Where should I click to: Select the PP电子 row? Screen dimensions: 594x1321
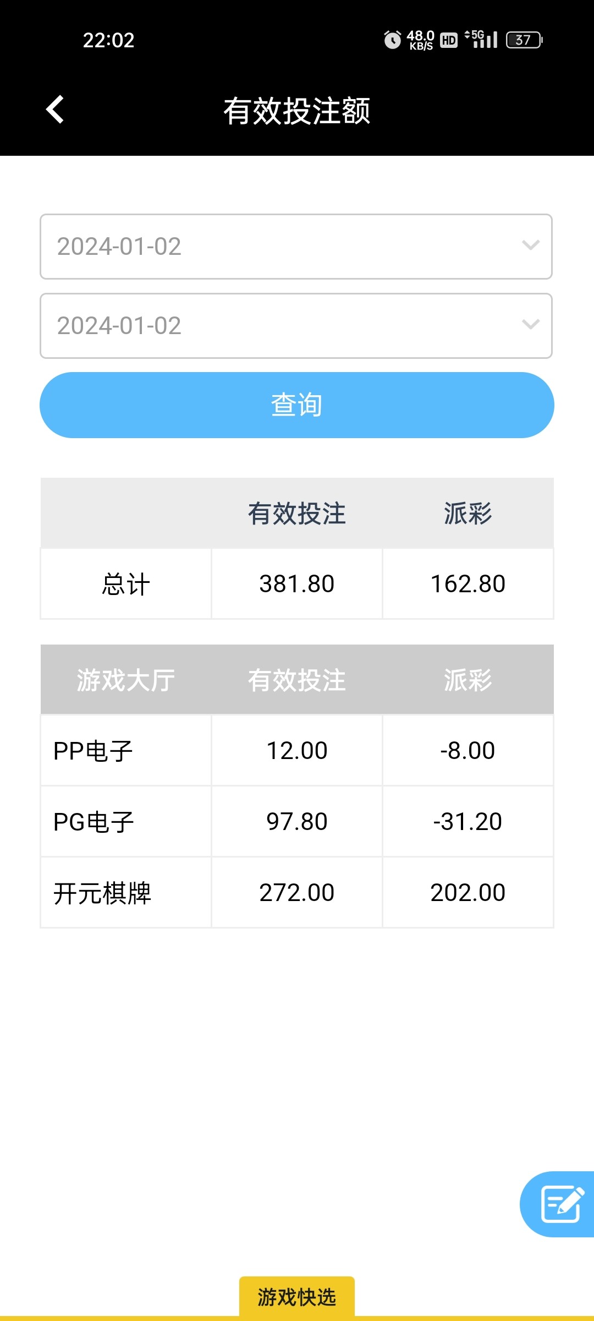coord(94,751)
